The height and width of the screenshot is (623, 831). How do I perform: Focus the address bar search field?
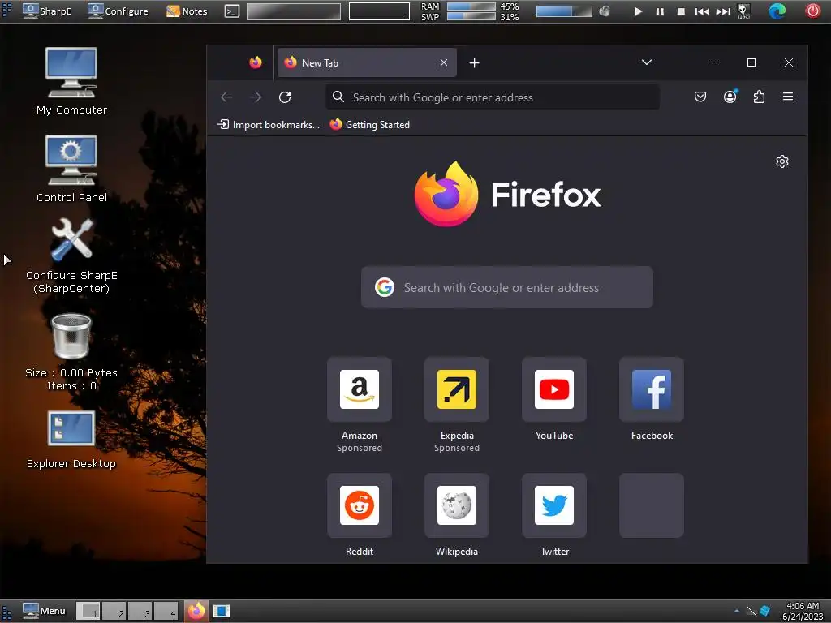pyautogui.click(x=493, y=97)
